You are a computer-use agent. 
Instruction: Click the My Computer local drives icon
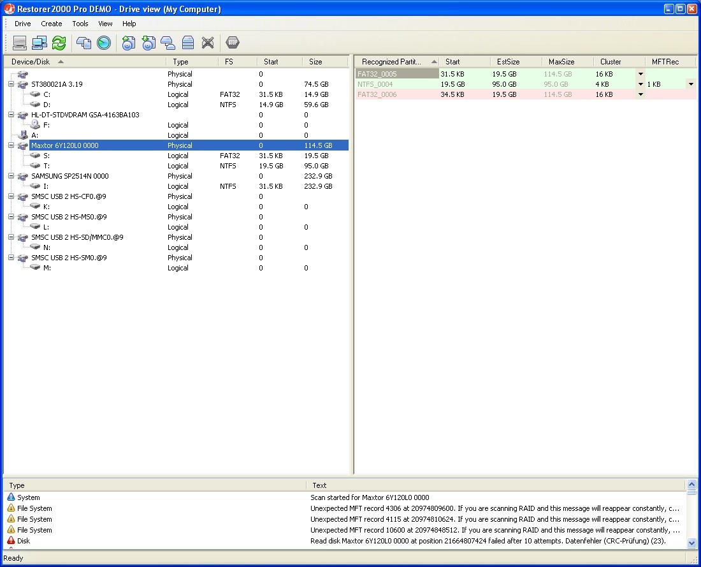tap(19, 43)
